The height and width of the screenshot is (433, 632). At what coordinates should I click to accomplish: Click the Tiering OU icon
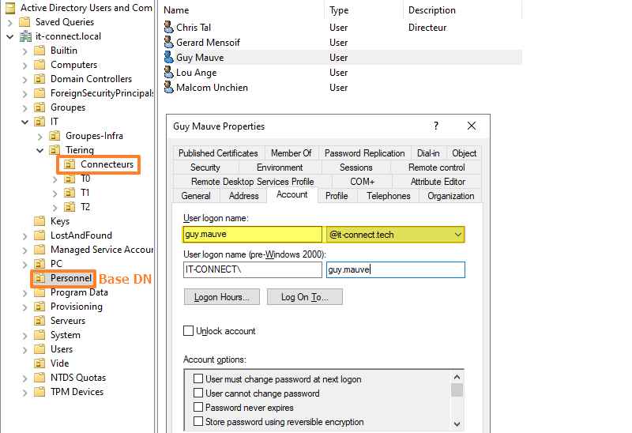(55, 150)
